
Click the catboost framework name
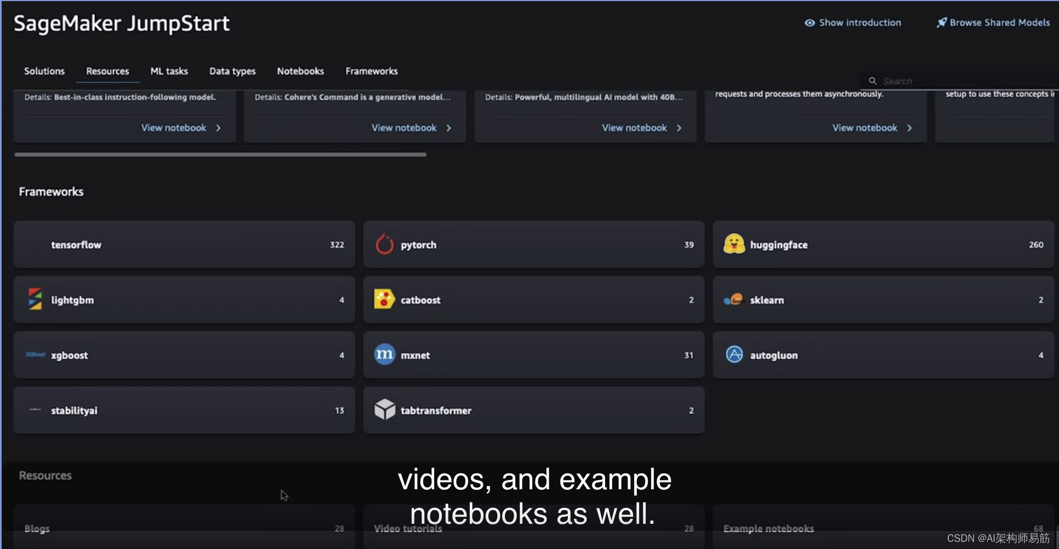[x=420, y=300]
